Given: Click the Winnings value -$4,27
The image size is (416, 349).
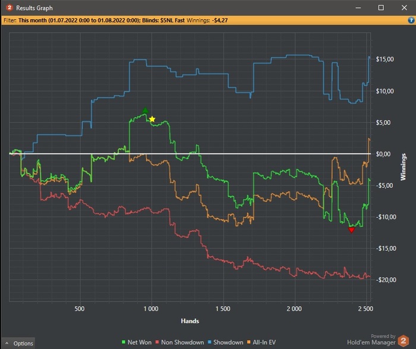Looking at the screenshot, I should (x=220, y=20).
